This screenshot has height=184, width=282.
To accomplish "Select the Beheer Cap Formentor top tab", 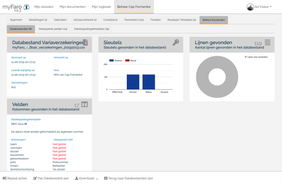I will click(x=134, y=7).
